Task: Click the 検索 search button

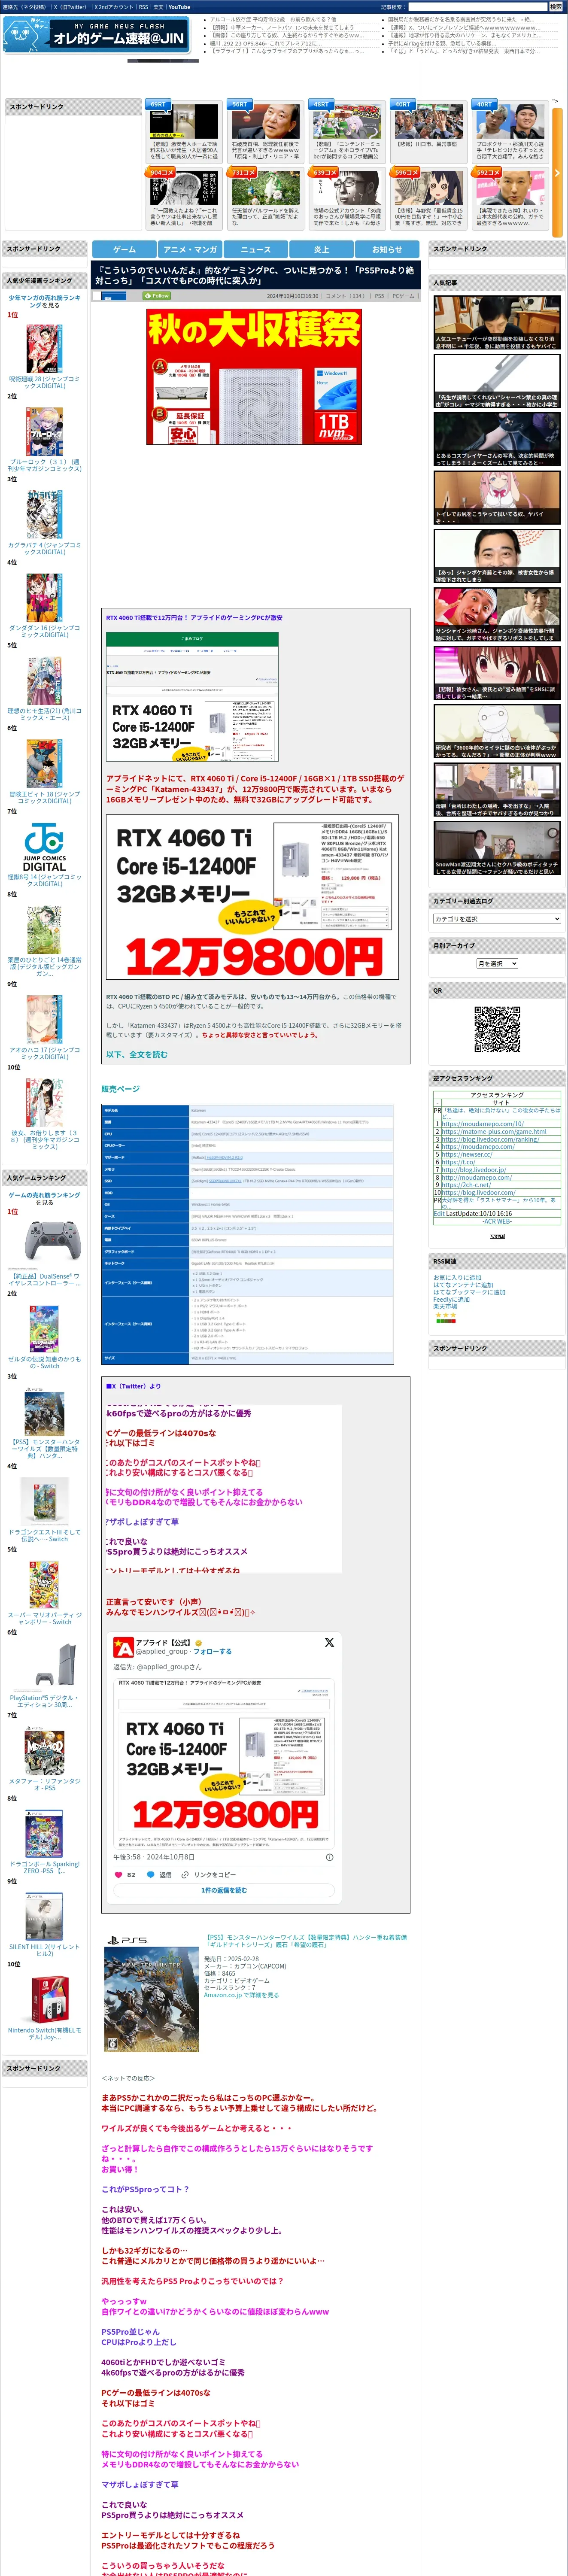Action: (x=555, y=7)
